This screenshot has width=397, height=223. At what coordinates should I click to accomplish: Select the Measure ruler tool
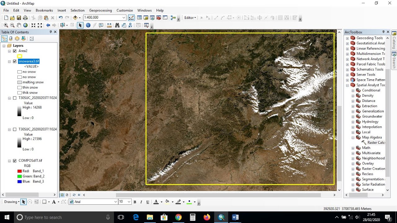(109, 25)
